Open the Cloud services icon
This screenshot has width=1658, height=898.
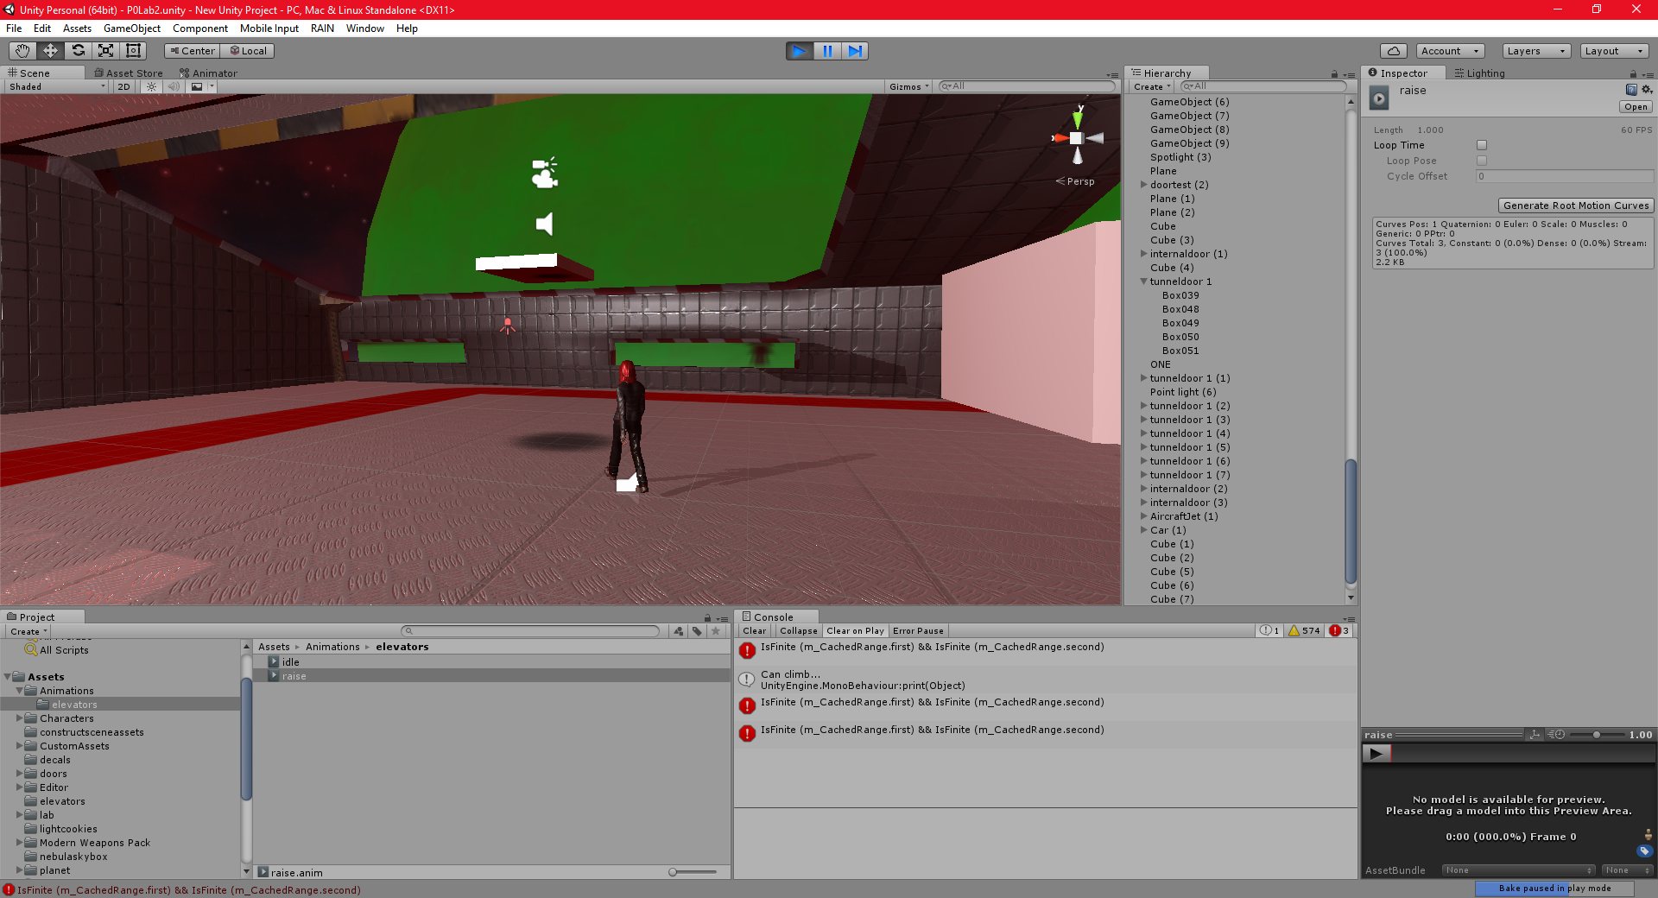pos(1393,51)
